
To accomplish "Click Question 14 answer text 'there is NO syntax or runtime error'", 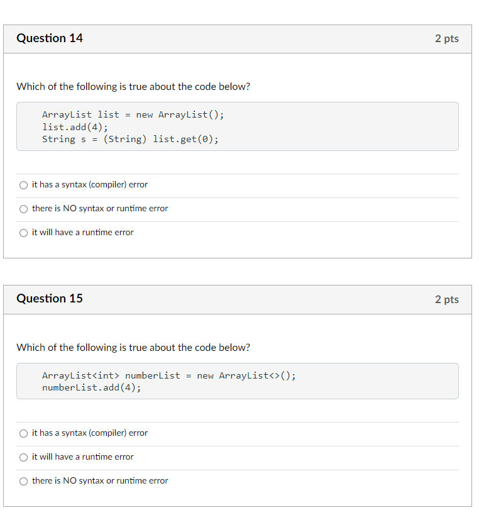I will click(x=100, y=209).
